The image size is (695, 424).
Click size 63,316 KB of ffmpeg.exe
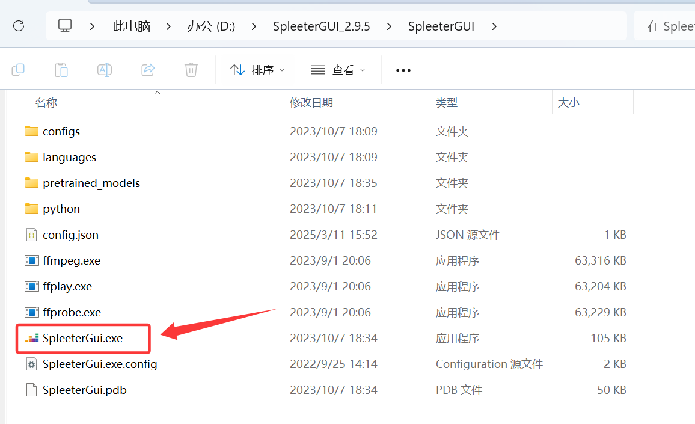600,260
